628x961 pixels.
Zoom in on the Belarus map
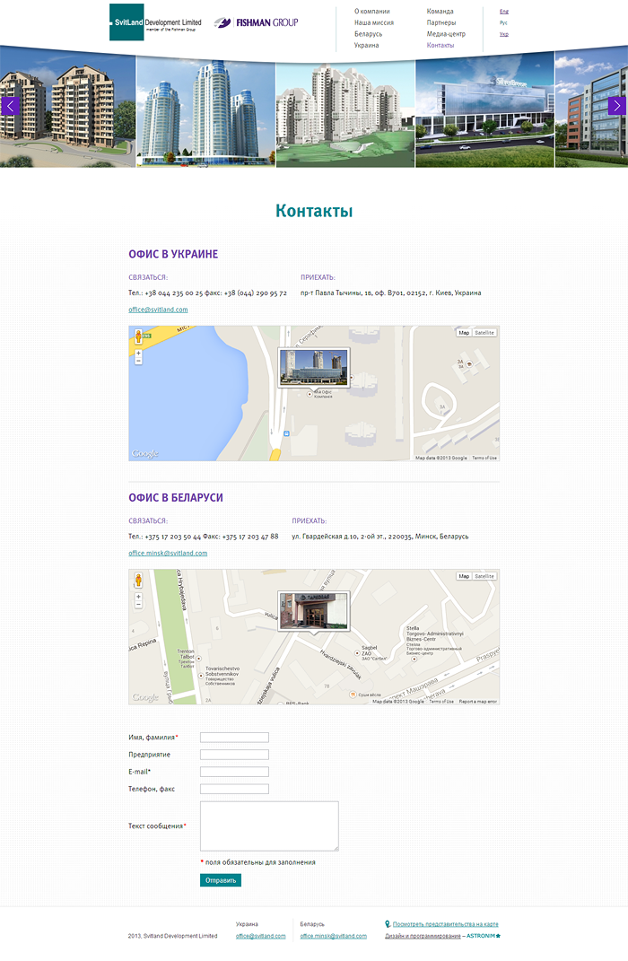pyautogui.click(x=138, y=597)
